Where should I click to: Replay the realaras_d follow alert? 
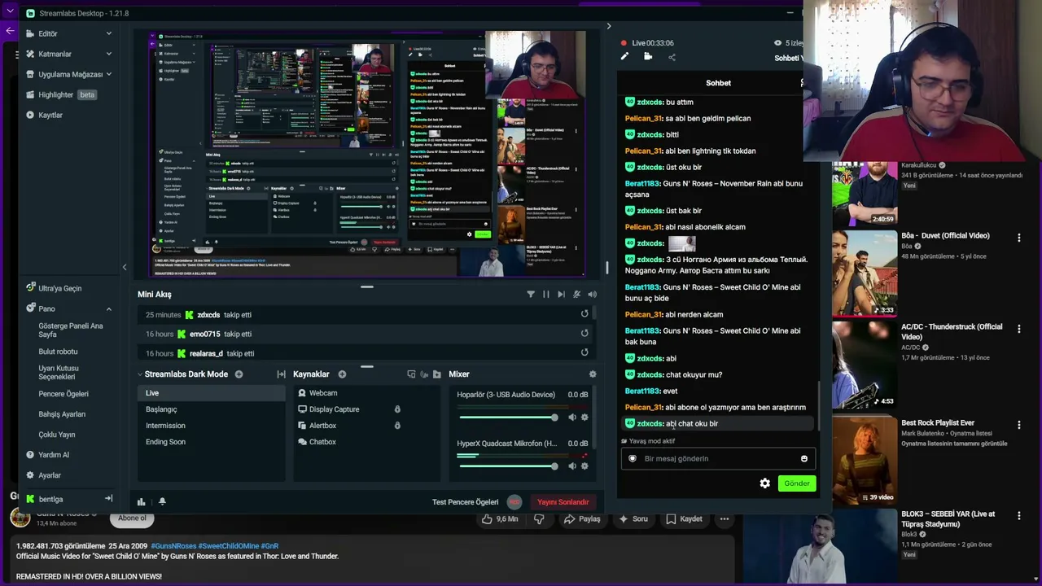pyautogui.click(x=584, y=352)
